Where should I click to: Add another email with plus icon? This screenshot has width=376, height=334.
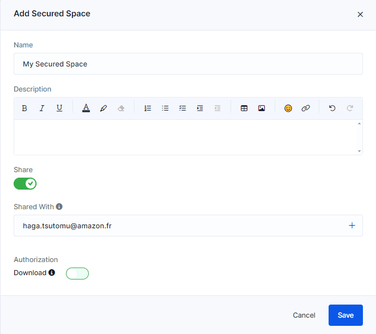pos(352,226)
